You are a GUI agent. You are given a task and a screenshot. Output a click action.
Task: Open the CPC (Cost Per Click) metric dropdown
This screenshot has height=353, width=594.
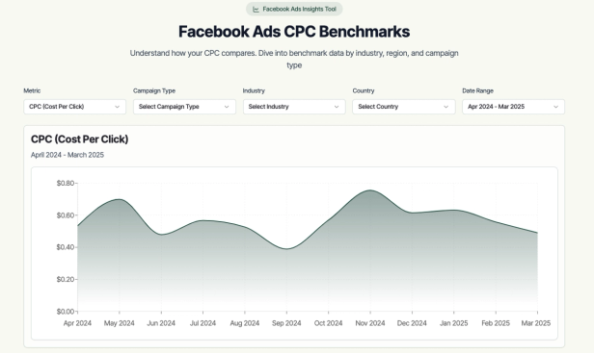pyautogui.click(x=74, y=107)
